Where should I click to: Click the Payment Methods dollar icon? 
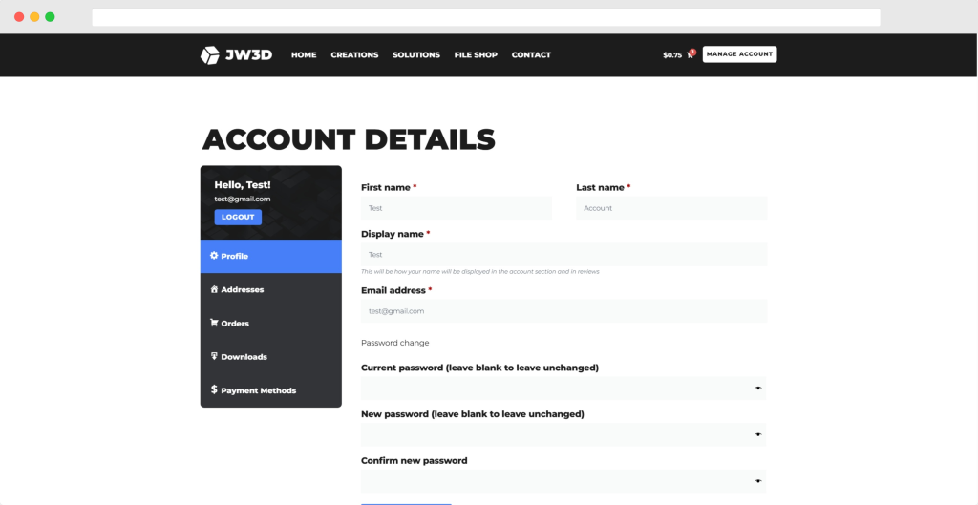pos(214,389)
